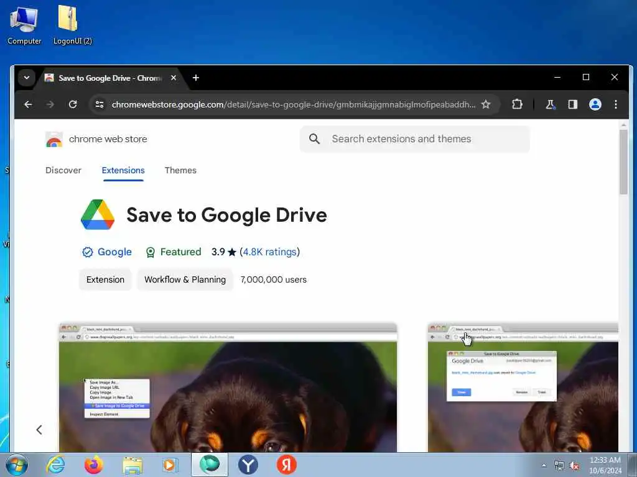Click the Google Drive extension logo
This screenshot has height=477, width=637.
pos(98,214)
